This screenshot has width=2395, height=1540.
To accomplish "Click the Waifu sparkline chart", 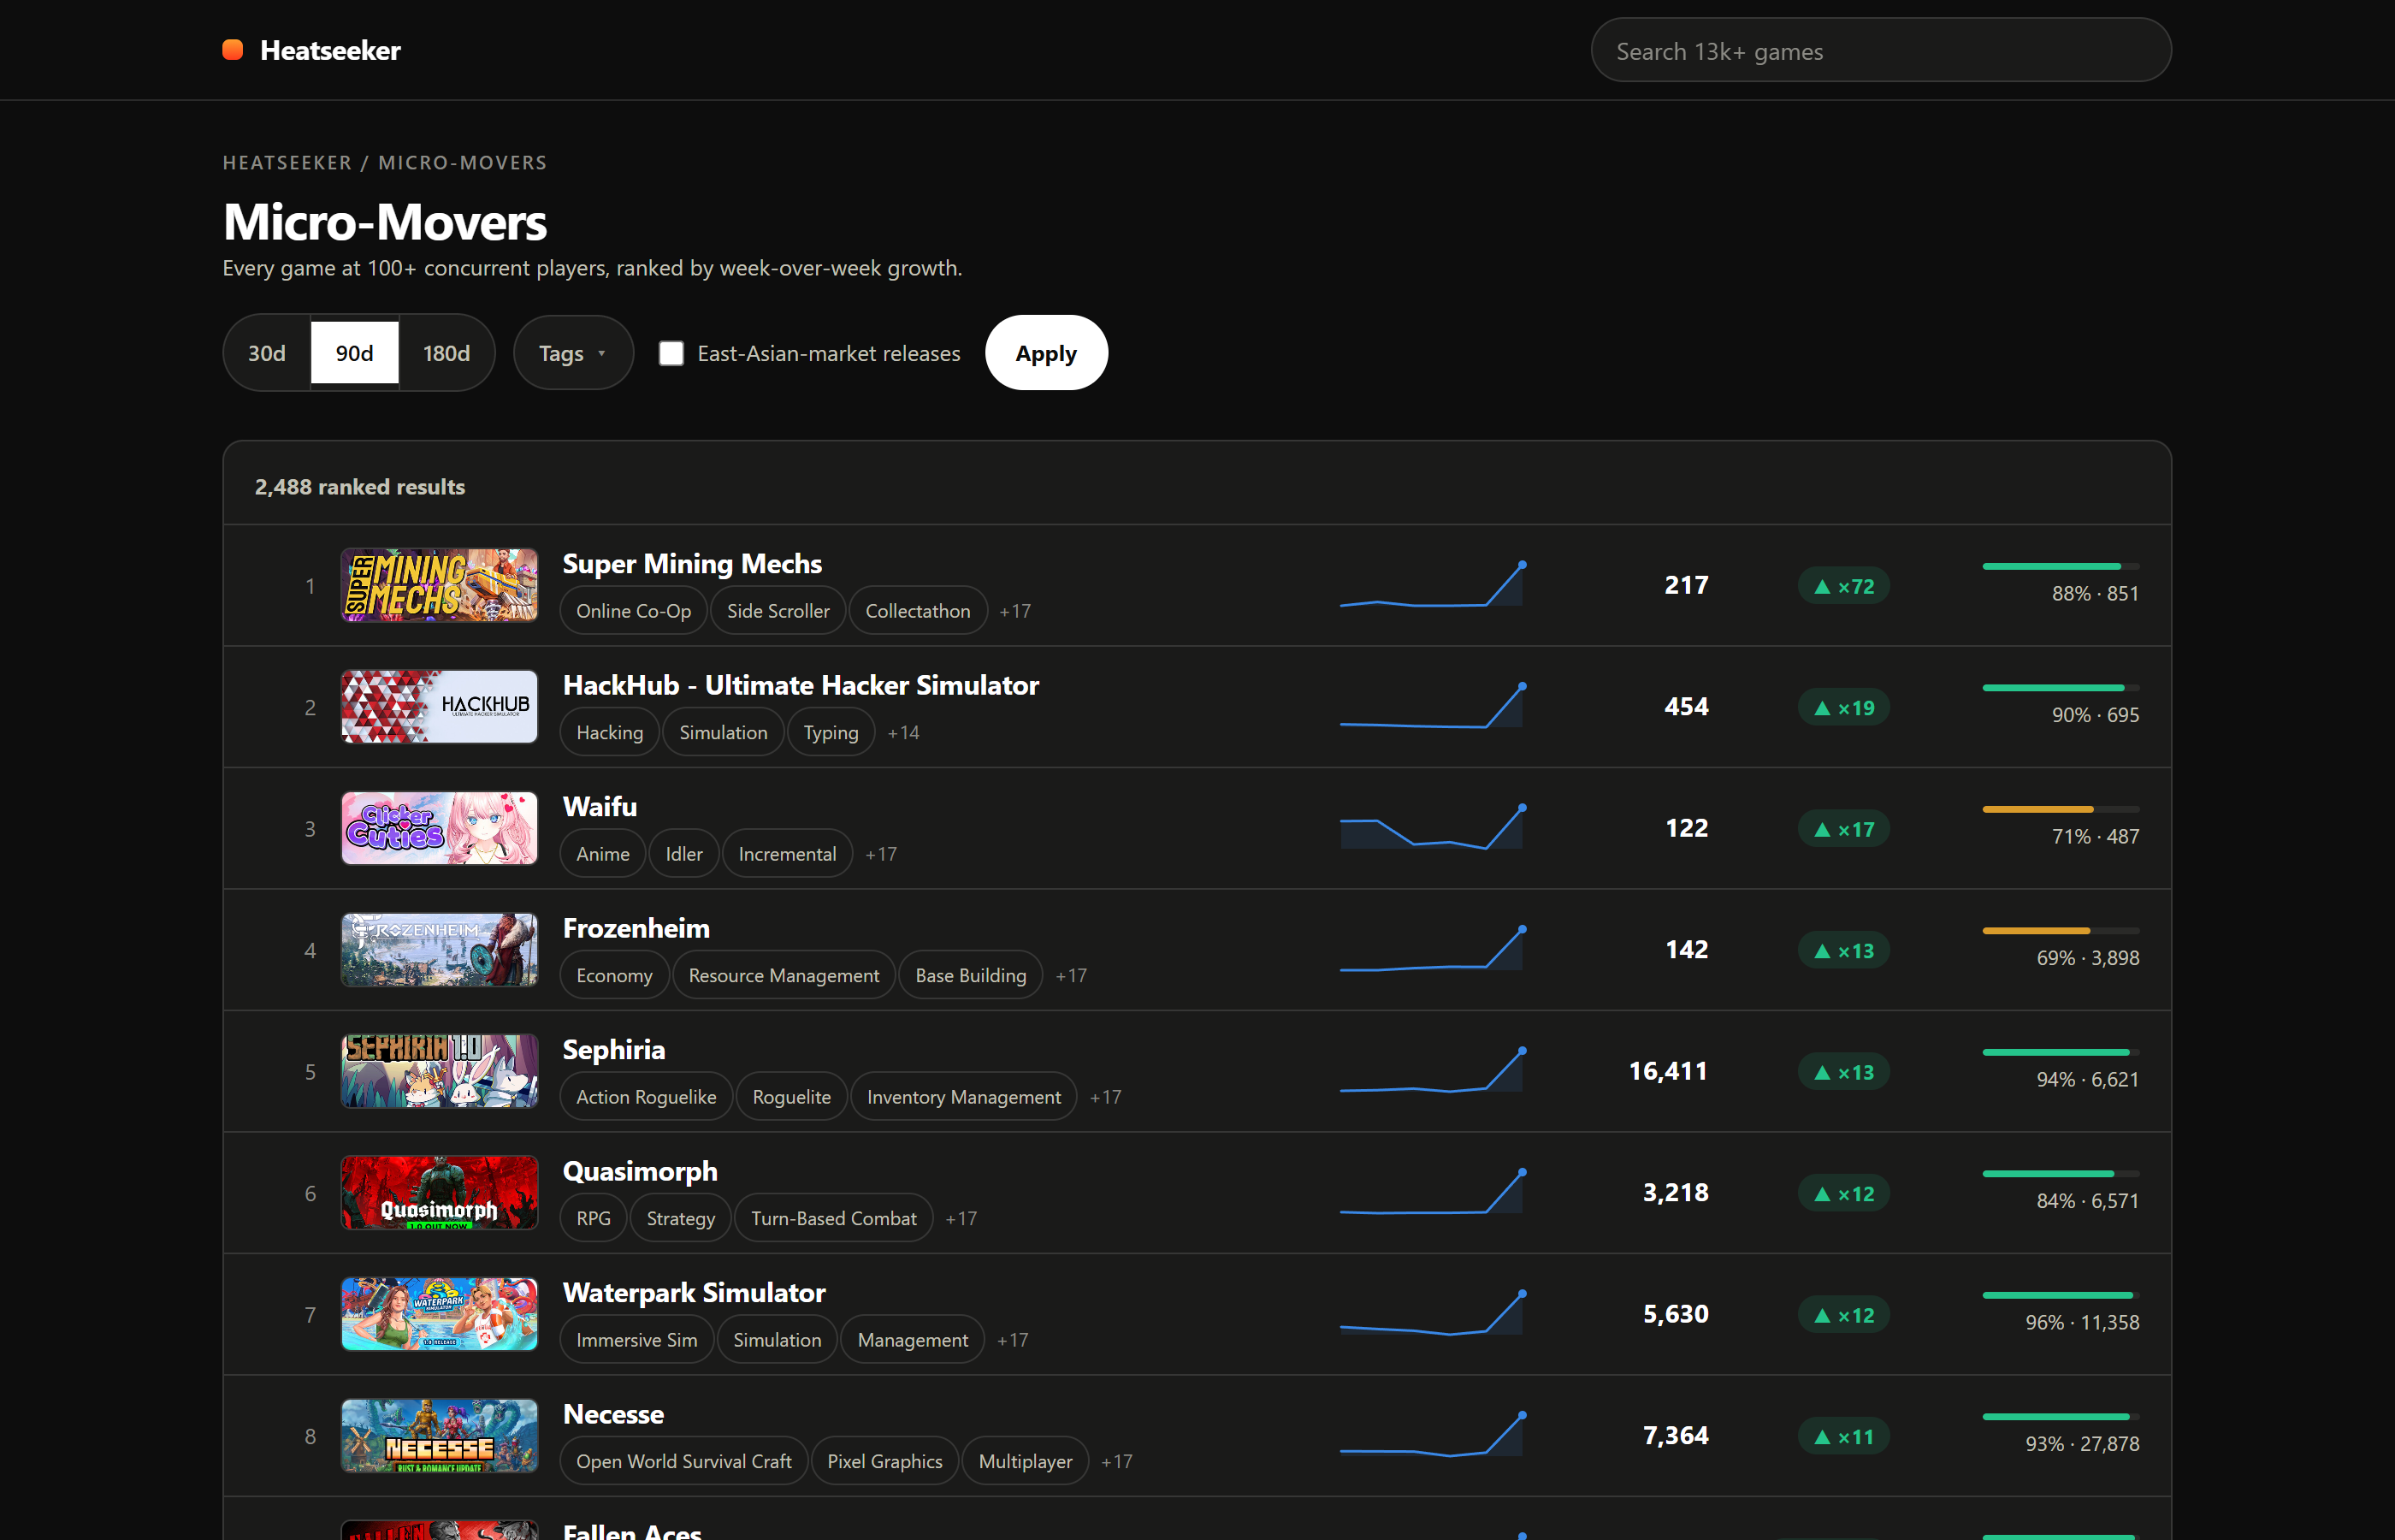I will tap(1431, 828).
